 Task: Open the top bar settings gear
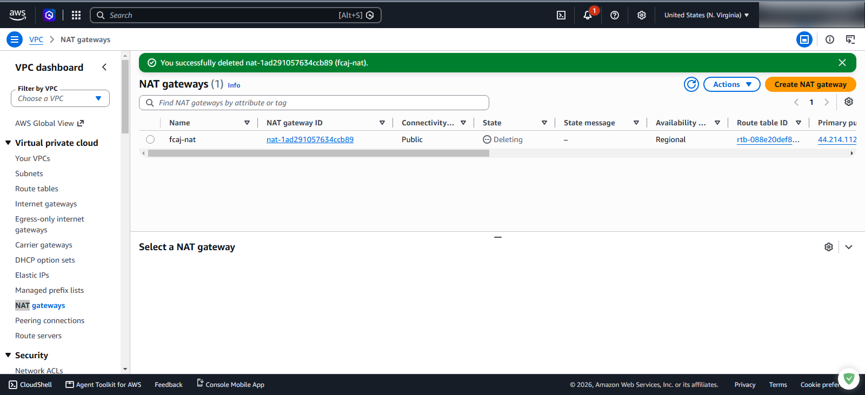[642, 15]
